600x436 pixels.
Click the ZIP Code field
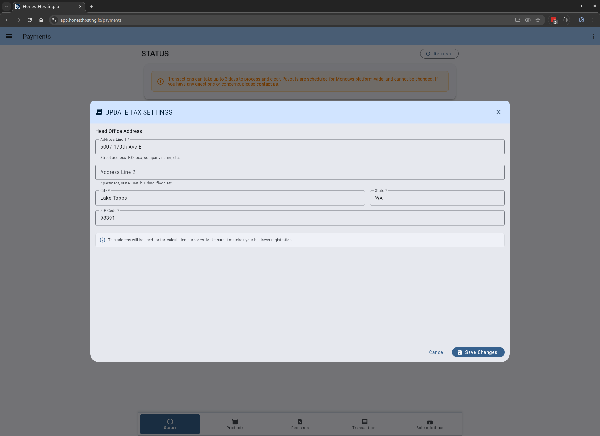coord(300,218)
